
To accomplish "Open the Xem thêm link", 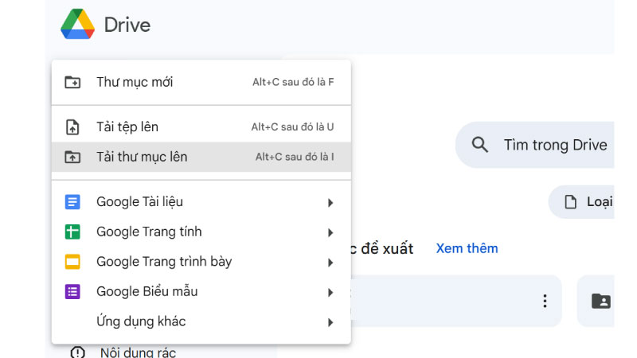I will (x=467, y=248).
